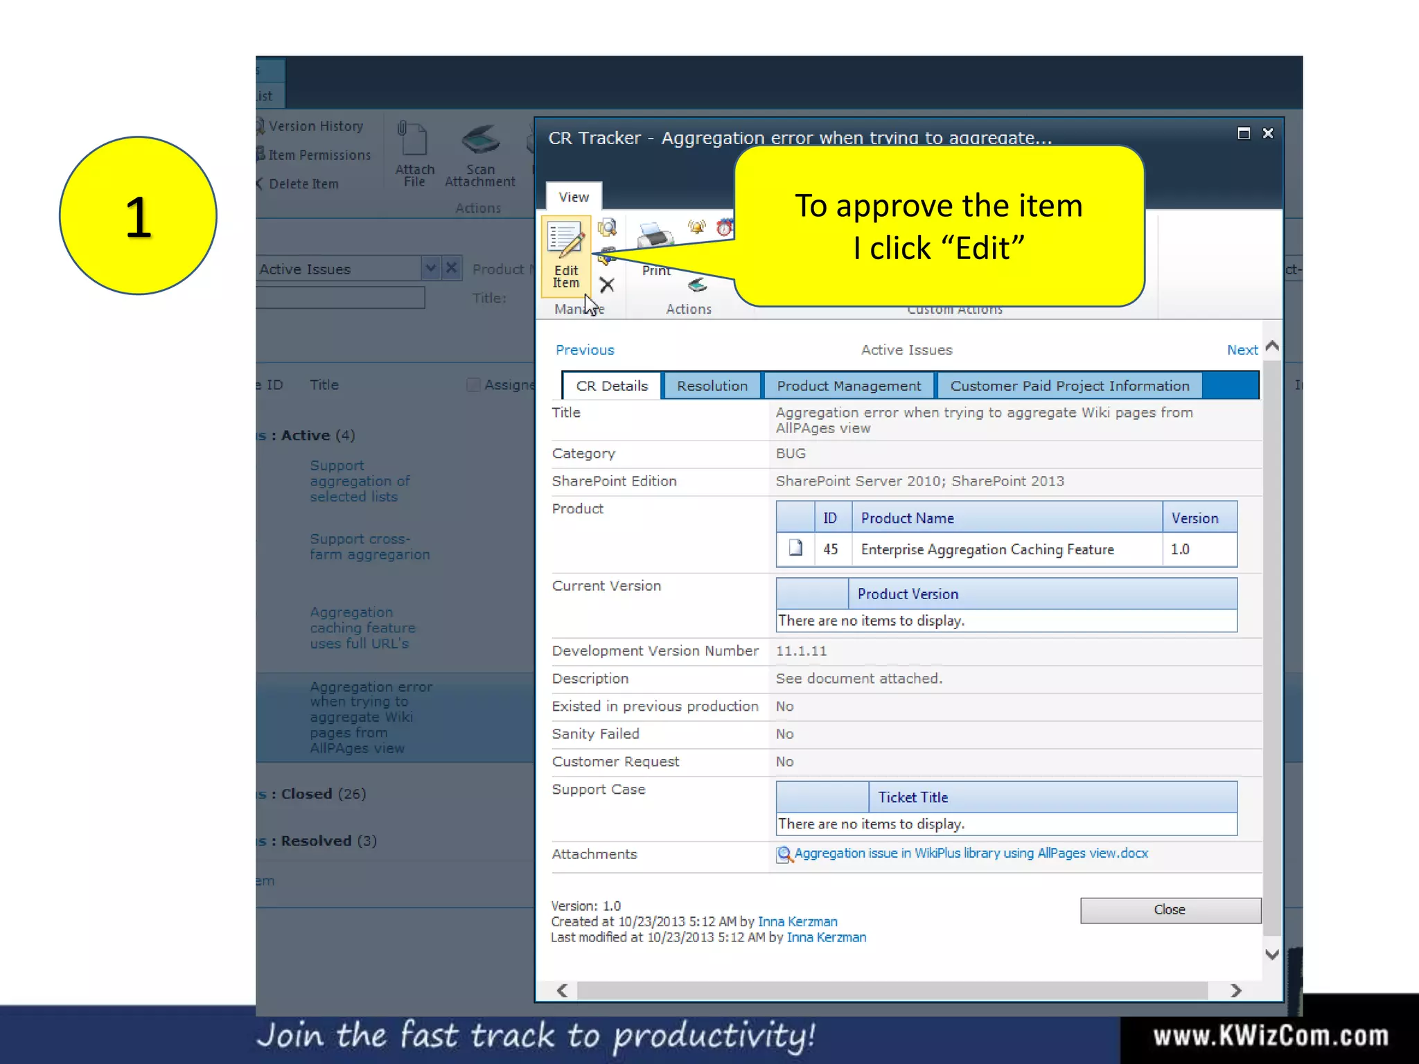Click the See document attached description text
Screen dimensions: 1419x1064
pos(859,679)
